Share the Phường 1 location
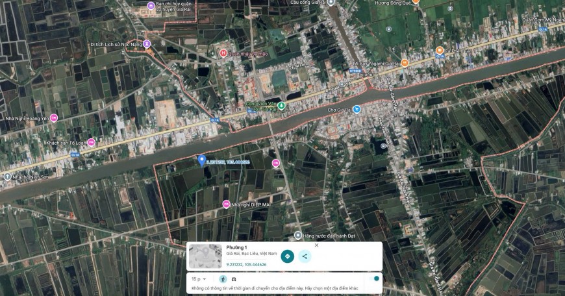 pos(305,256)
